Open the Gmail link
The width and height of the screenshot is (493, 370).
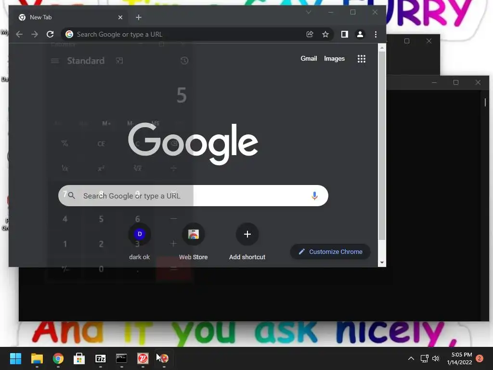(309, 58)
